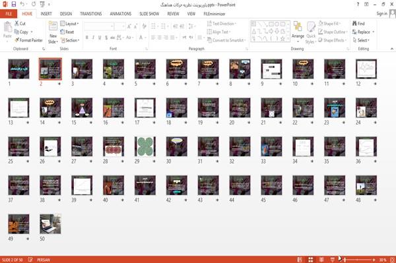The width and height of the screenshot is (396, 263).
Task: Fit the slide to the current window
Action: click(x=392, y=260)
